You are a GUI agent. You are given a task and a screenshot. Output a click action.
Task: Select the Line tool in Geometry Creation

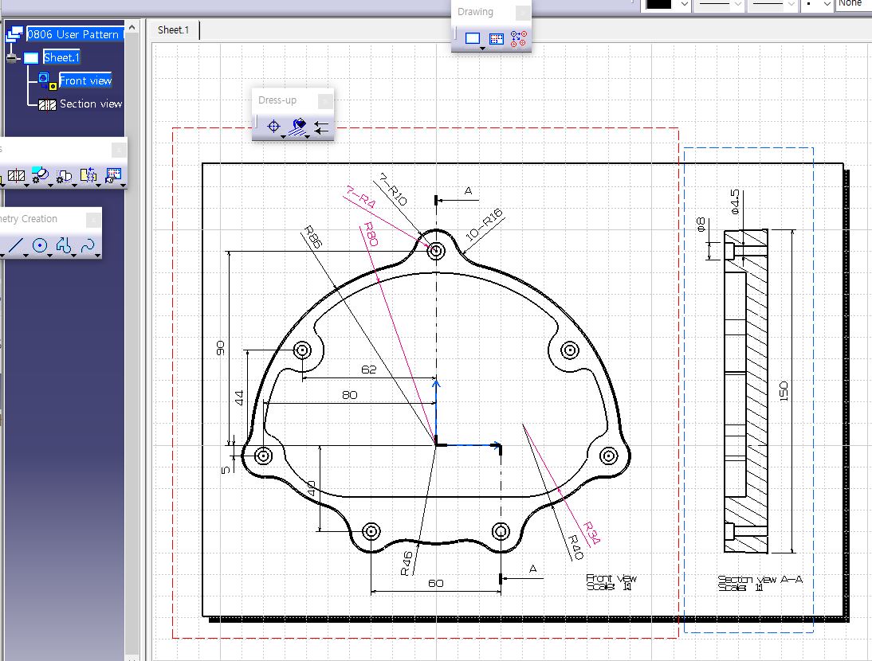click(x=16, y=245)
